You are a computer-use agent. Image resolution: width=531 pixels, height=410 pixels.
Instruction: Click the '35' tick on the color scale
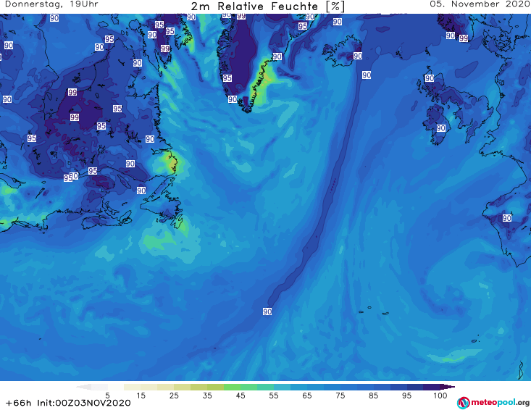point(207,396)
